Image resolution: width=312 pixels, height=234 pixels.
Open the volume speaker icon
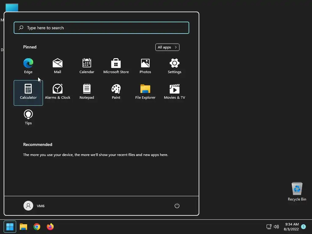(276, 227)
